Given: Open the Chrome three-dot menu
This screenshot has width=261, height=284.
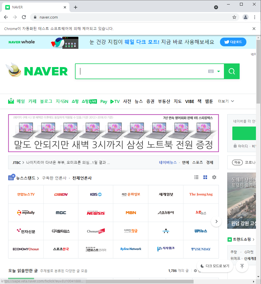Looking at the screenshot, I should tap(255, 17).
